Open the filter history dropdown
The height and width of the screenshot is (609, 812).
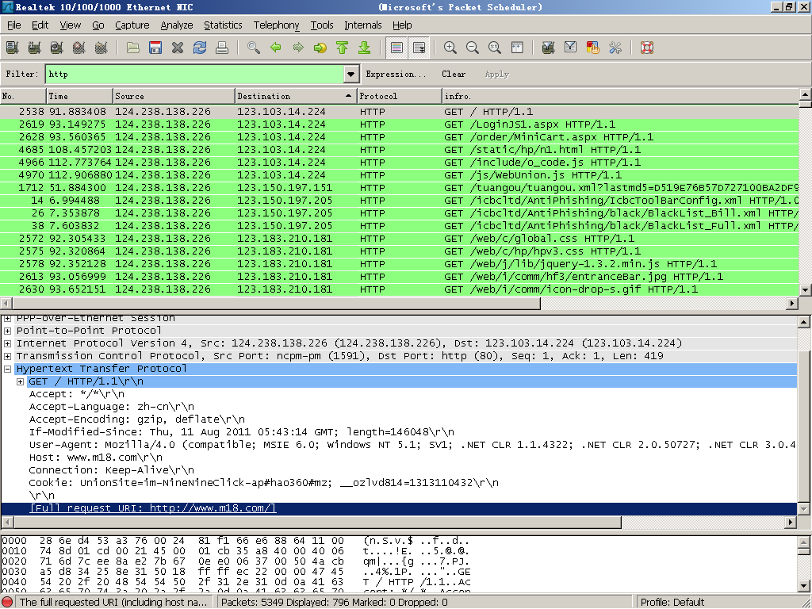[350, 74]
